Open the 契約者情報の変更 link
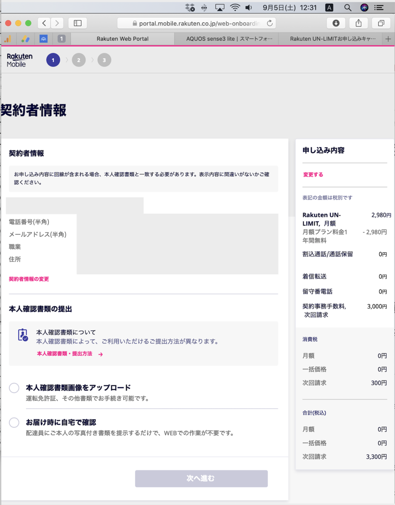The height and width of the screenshot is (505, 395). point(28,279)
